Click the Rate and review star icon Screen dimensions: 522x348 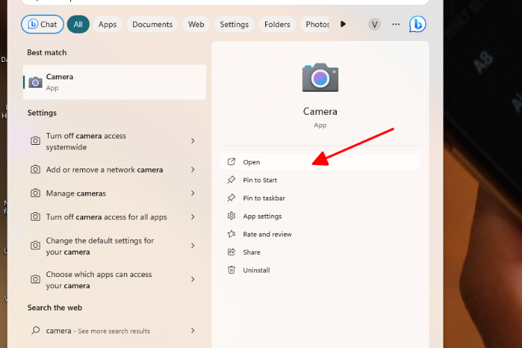(231, 234)
